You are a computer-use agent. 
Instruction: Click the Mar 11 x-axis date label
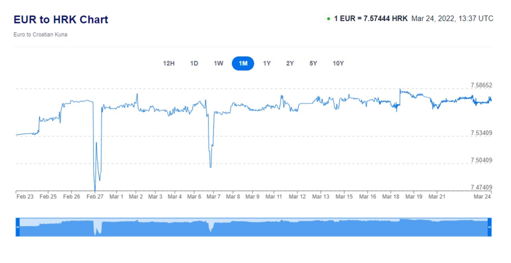[x=273, y=197]
